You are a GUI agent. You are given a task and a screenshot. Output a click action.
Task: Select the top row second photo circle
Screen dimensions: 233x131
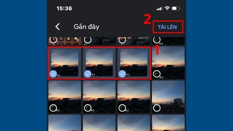point(88,40)
